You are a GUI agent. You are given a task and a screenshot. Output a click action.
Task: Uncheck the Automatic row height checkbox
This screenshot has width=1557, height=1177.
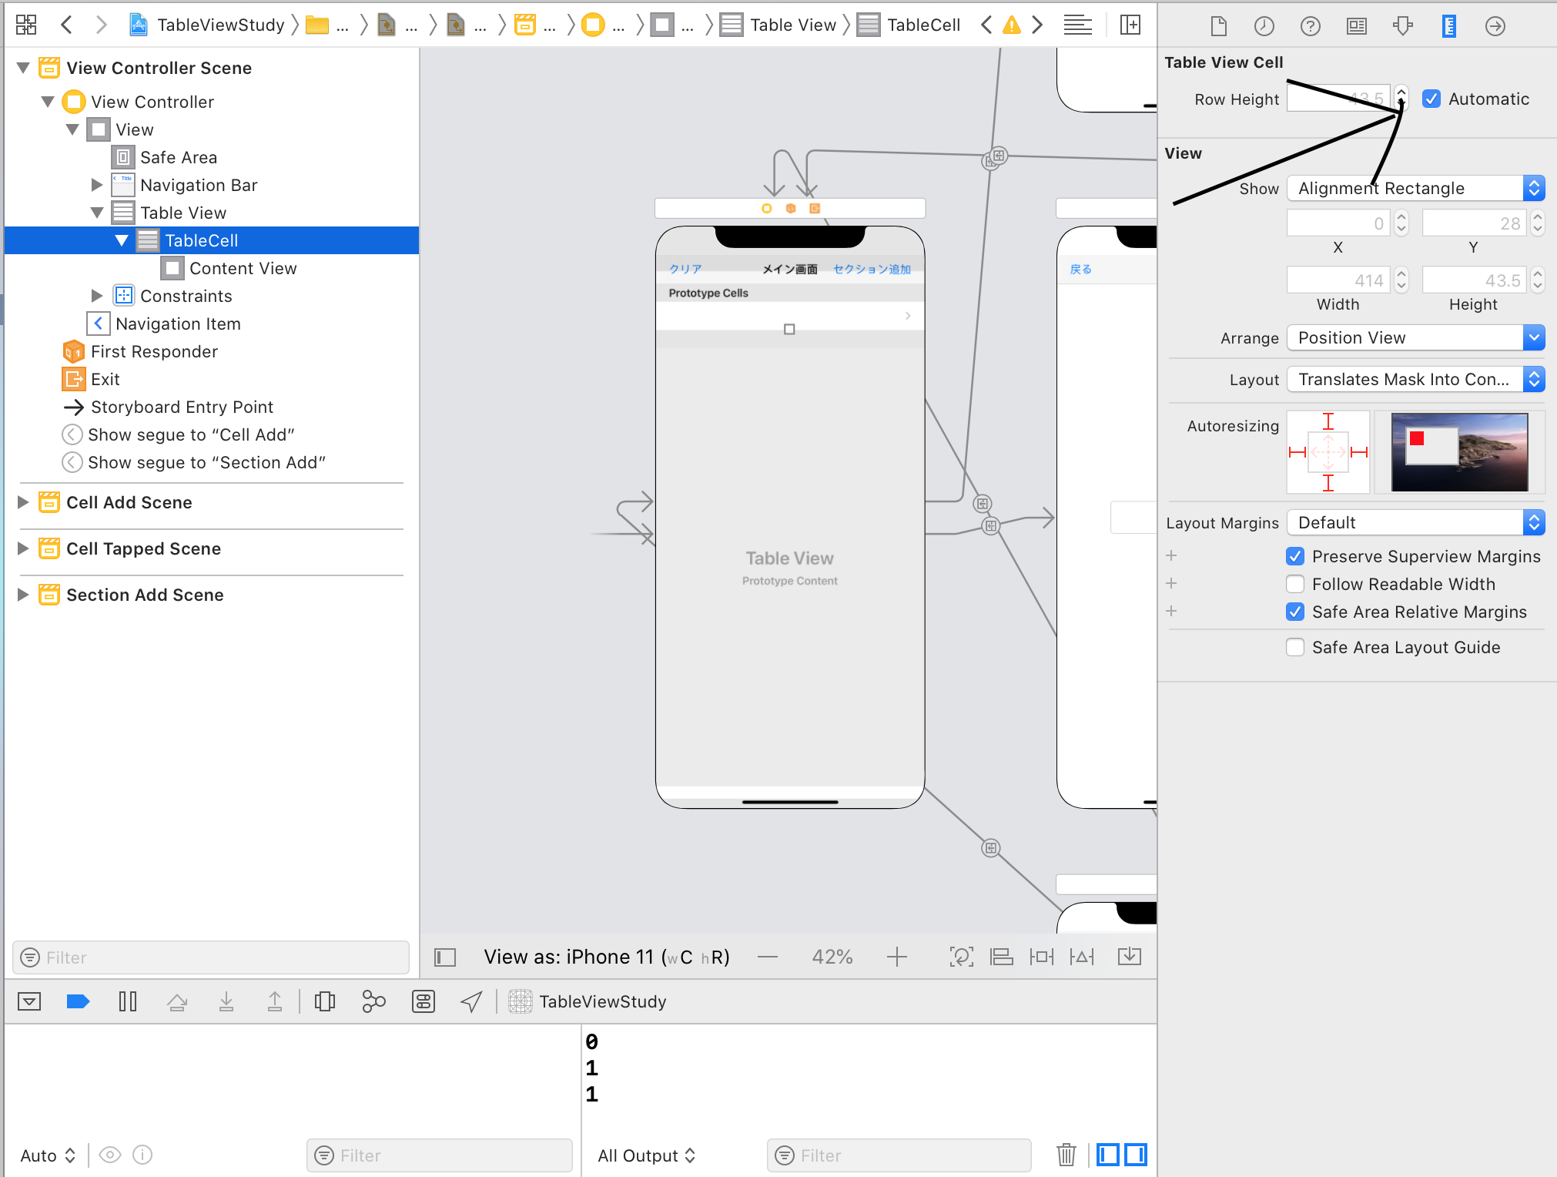(x=1431, y=99)
